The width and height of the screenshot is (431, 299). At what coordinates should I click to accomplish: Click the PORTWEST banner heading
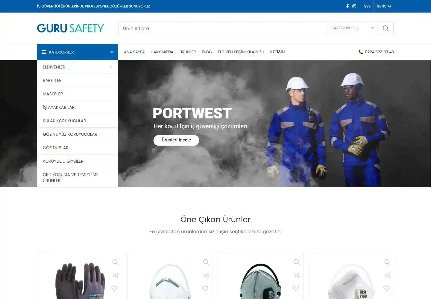pos(192,113)
